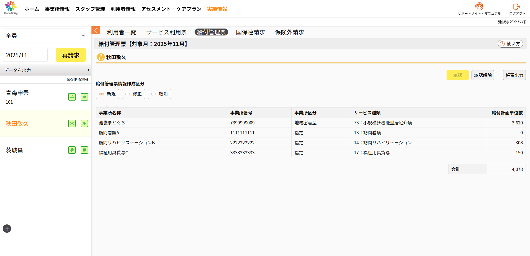Open the 使い方 help guide
Viewport: 530px width, 256px height.
point(510,44)
